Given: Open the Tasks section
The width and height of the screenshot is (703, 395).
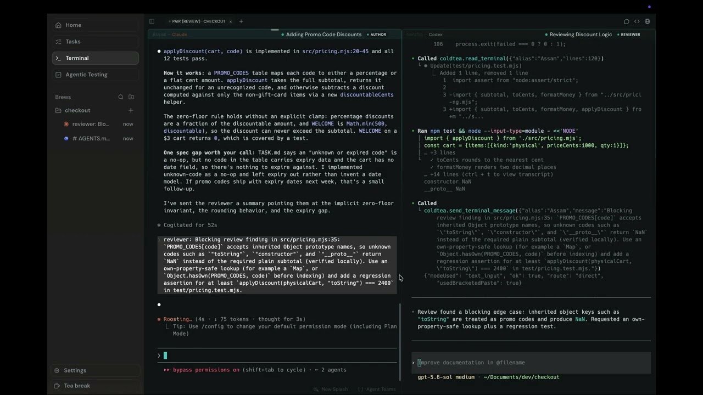Looking at the screenshot, I should [x=96, y=42].
